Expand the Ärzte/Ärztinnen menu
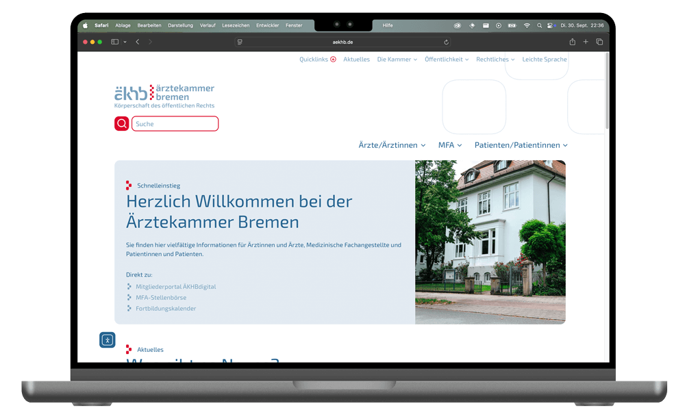Screen dimensions: 685x419 point(392,145)
